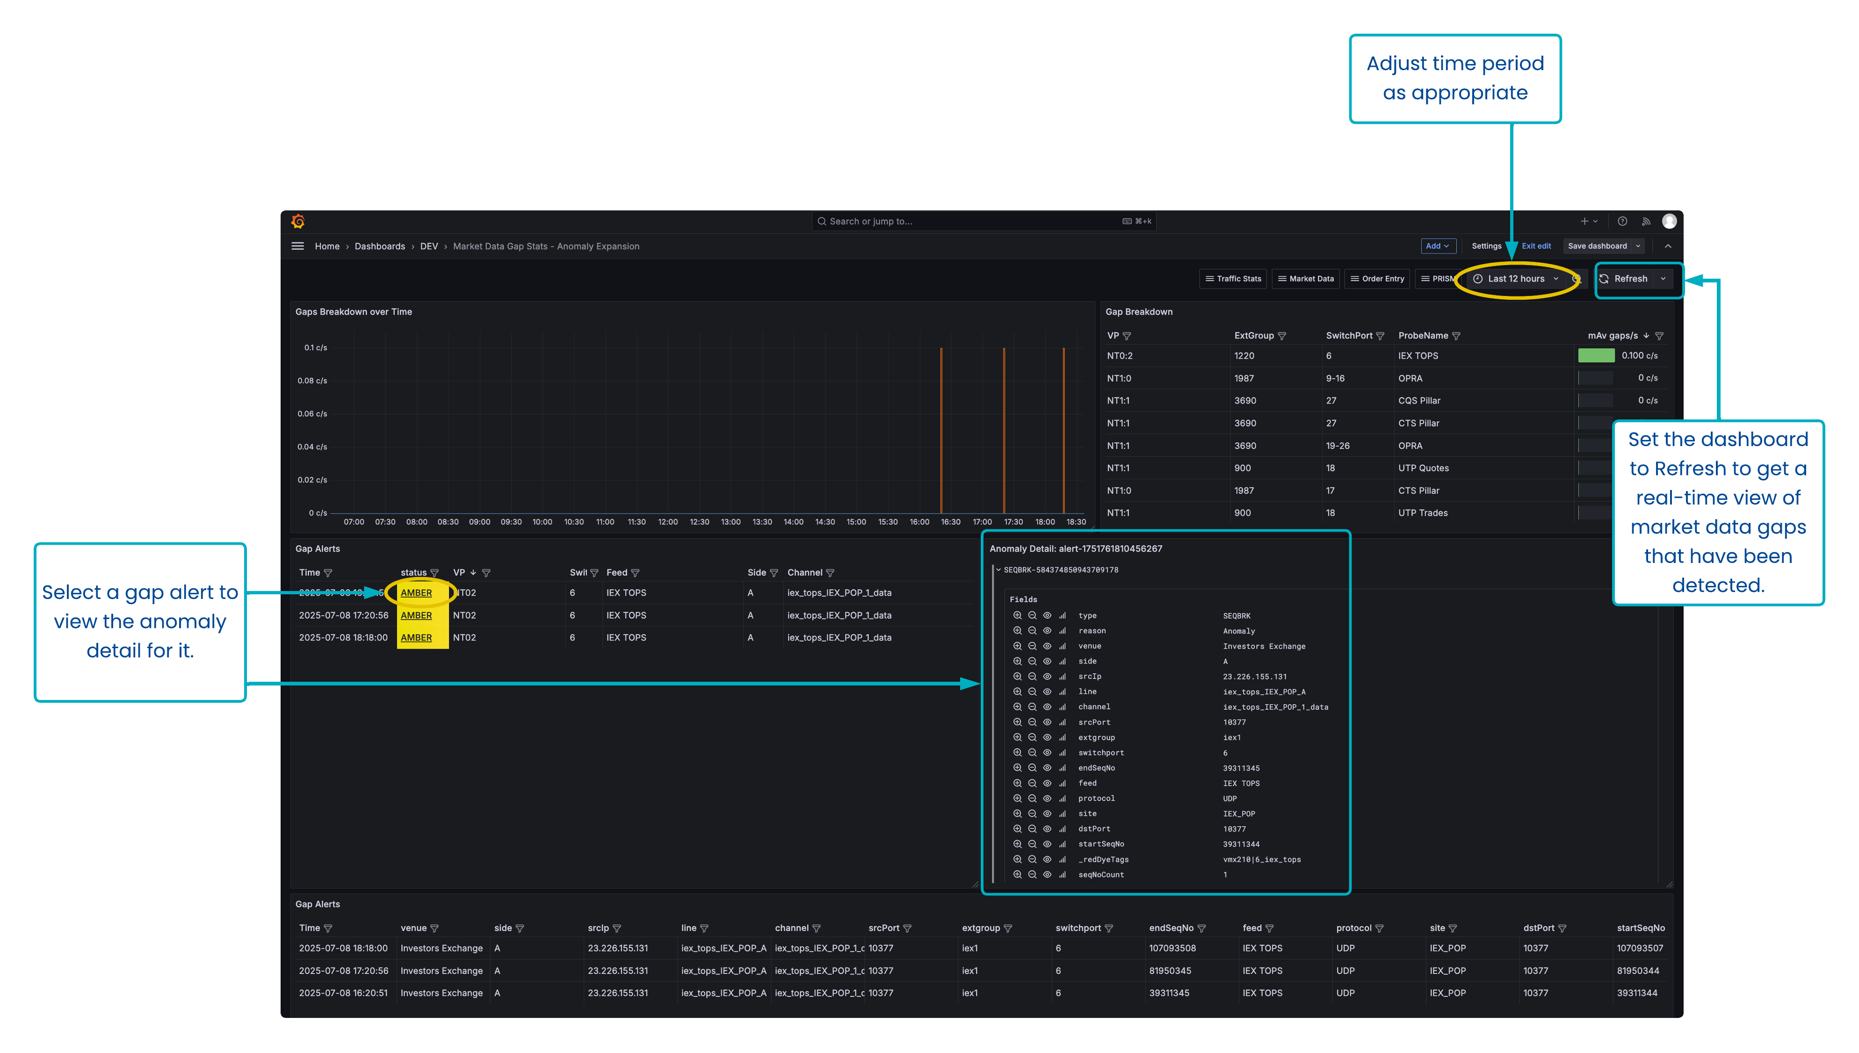Click the green mAv gaps bar for IEX TOPS

[x=1596, y=355]
